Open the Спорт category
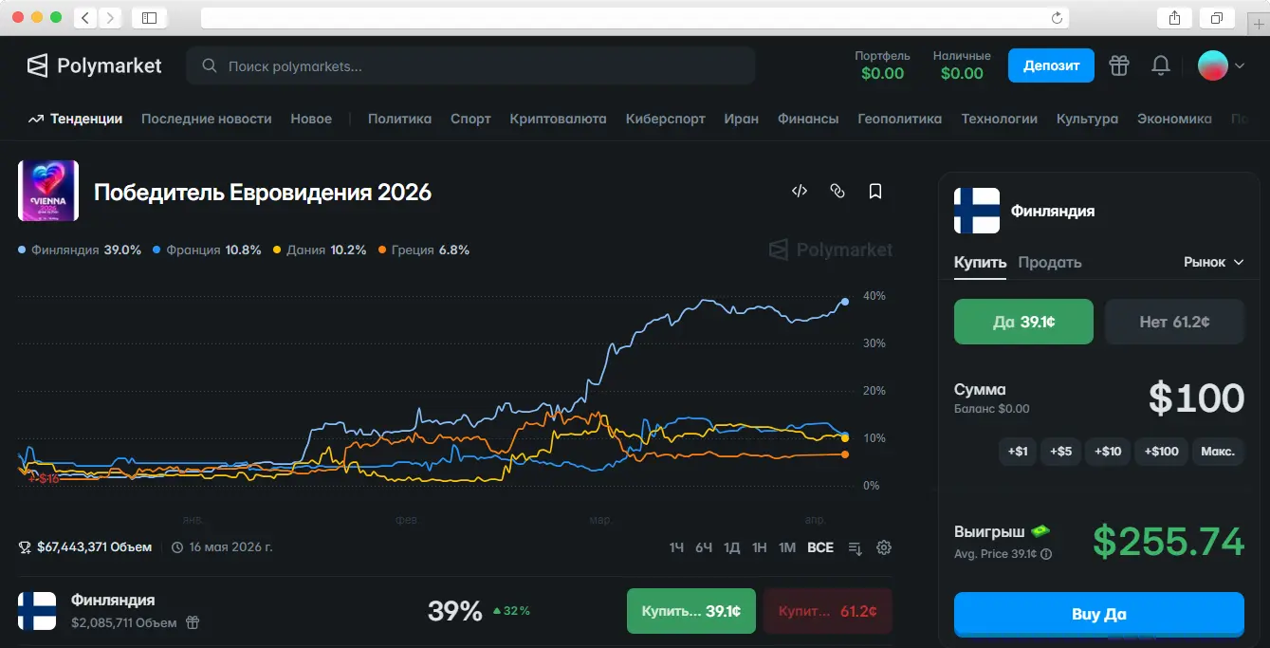 coord(470,119)
